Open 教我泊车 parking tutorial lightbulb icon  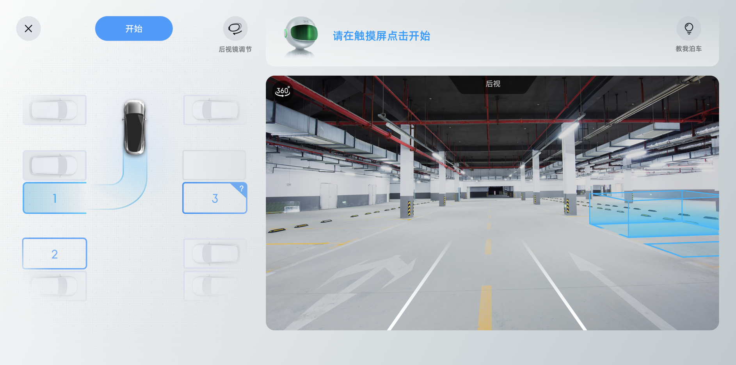click(x=689, y=28)
